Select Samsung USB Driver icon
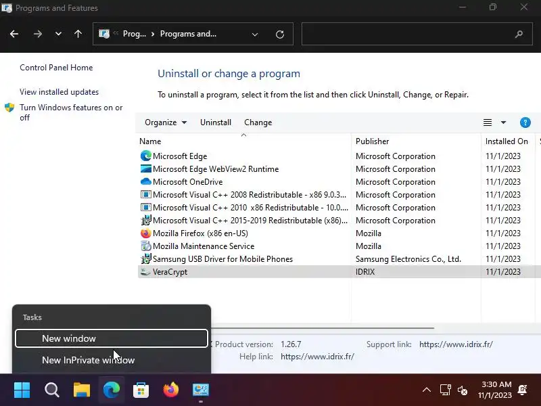The height and width of the screenshot is (406, 541). click(146, 259)
